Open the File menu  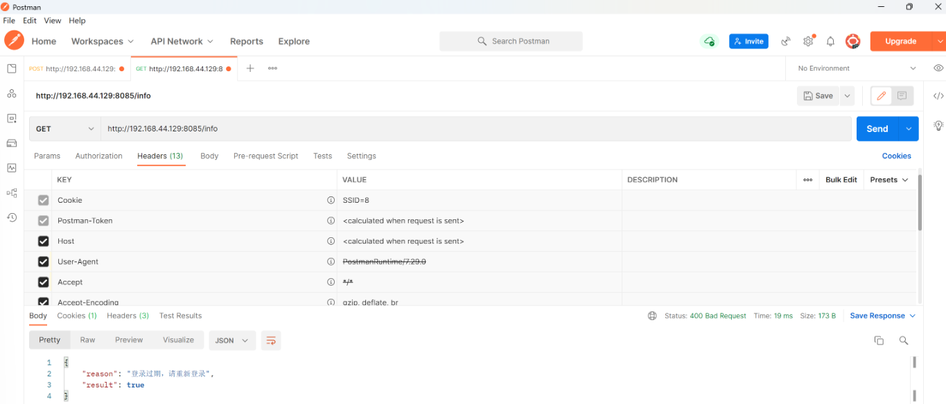pyautogui.click(x=9, y=21)
